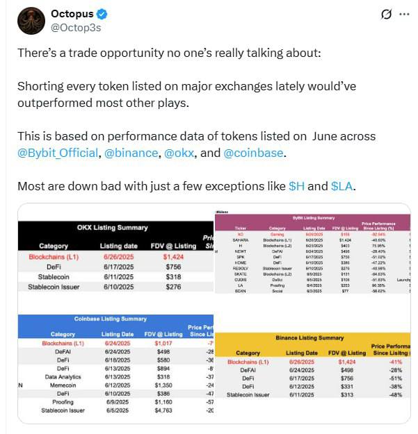Click the Grok slashed-circle icon
The height and width of the screenshot is (434, 418).
coord(386,14)
